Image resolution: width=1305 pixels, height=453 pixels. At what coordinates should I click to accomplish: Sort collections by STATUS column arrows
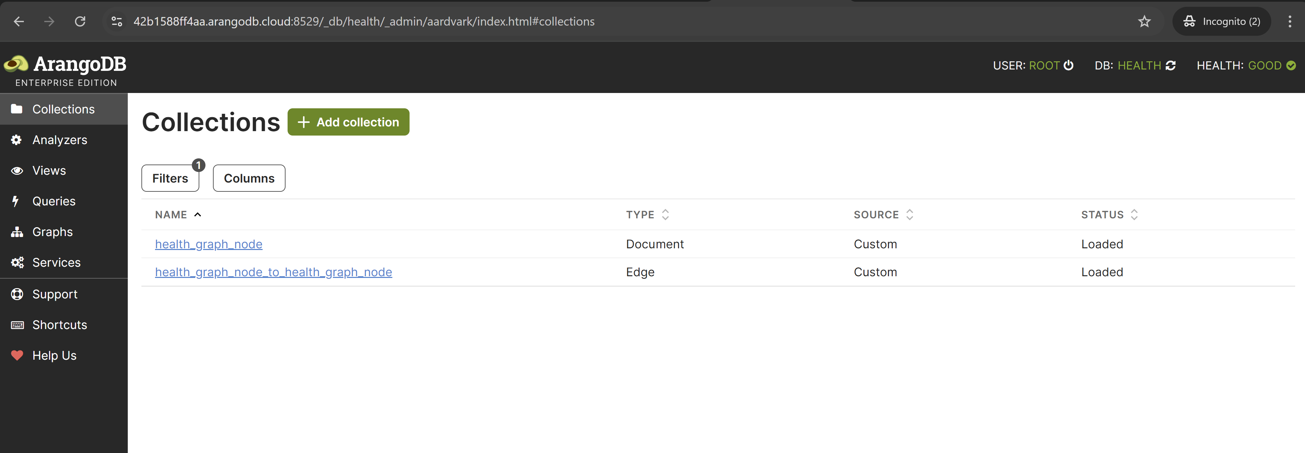(1134, 215)
